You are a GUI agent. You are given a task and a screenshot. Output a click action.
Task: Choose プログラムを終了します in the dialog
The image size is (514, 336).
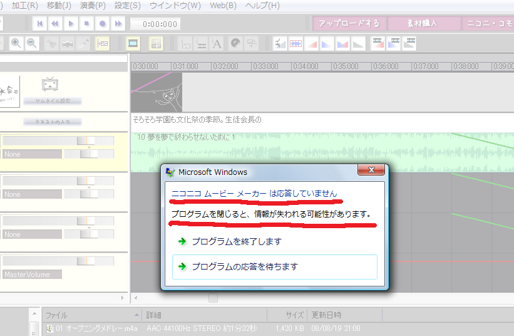pos(275,241)
